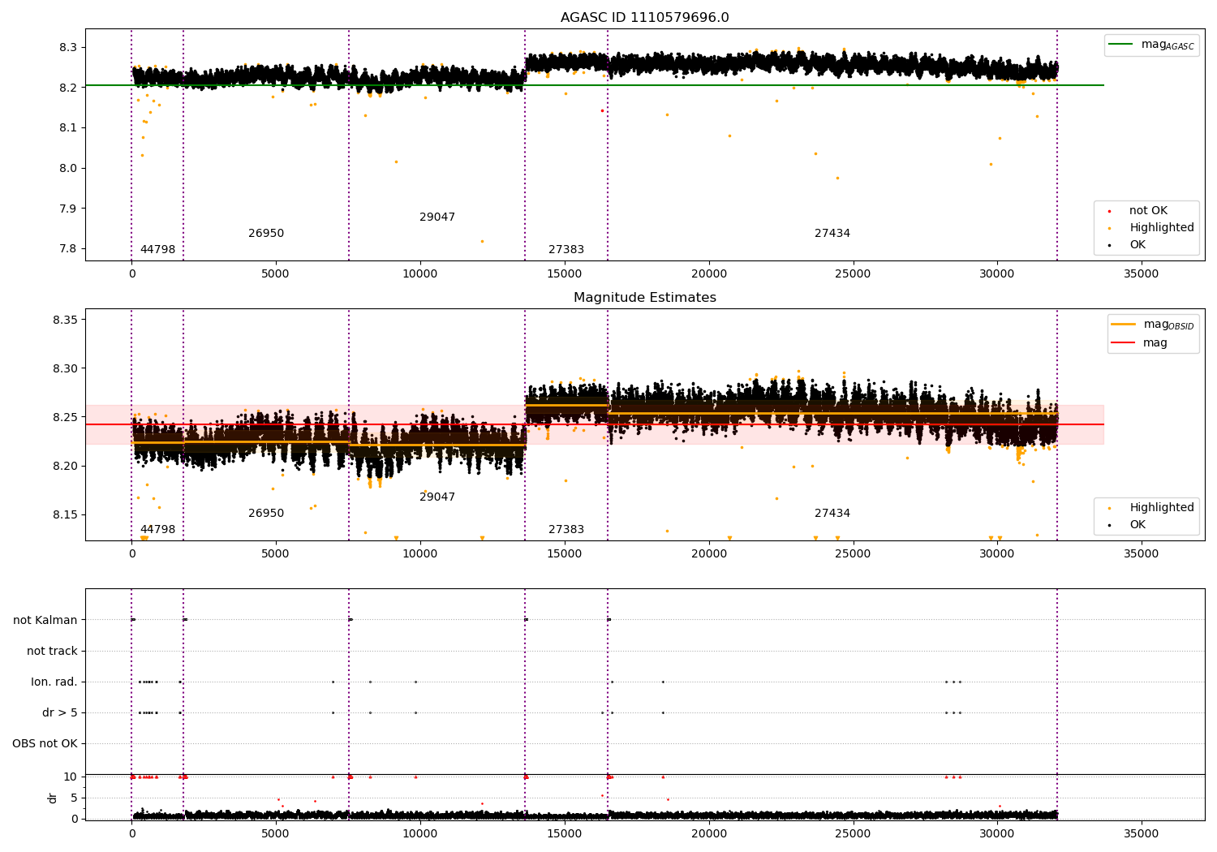Click obsid label 27434 in middle plot
The width and height of the screenshot is (1217, 852).
(x=832, y=514)
